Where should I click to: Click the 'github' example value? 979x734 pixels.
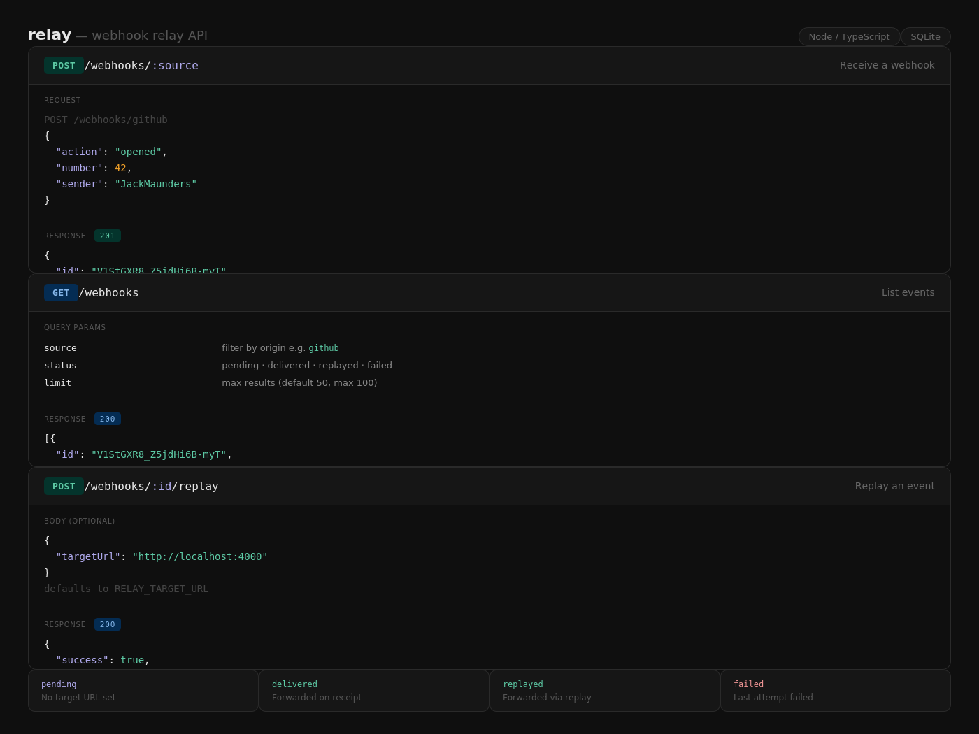point(324,348)
